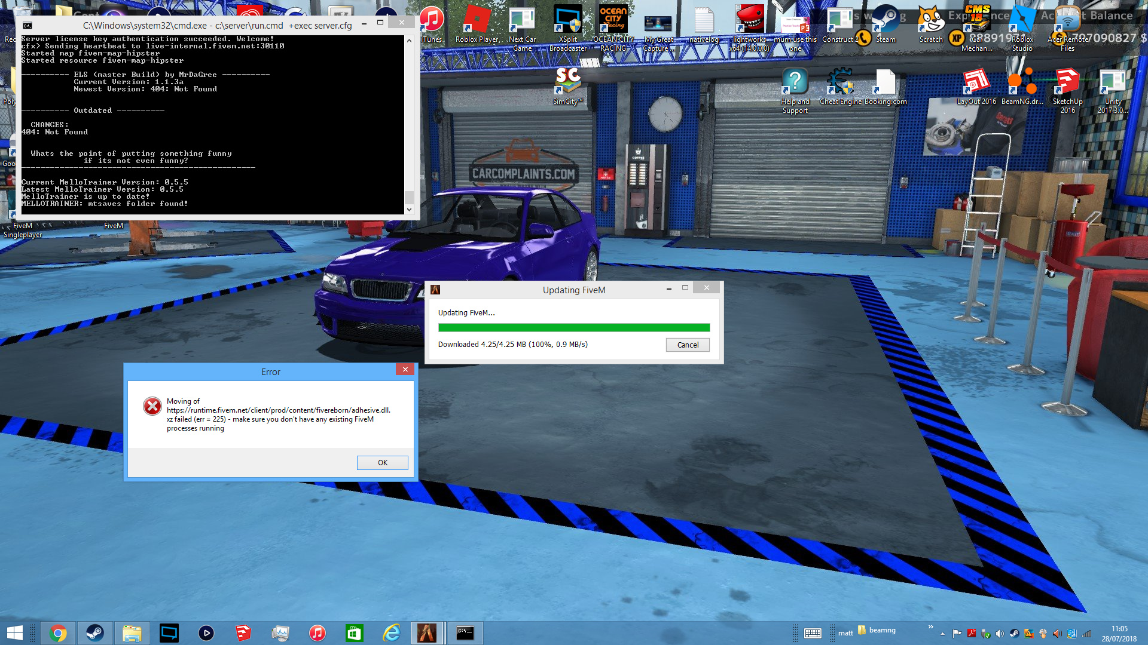Select the Scratch desktop icon

click(x=931, y=25)
